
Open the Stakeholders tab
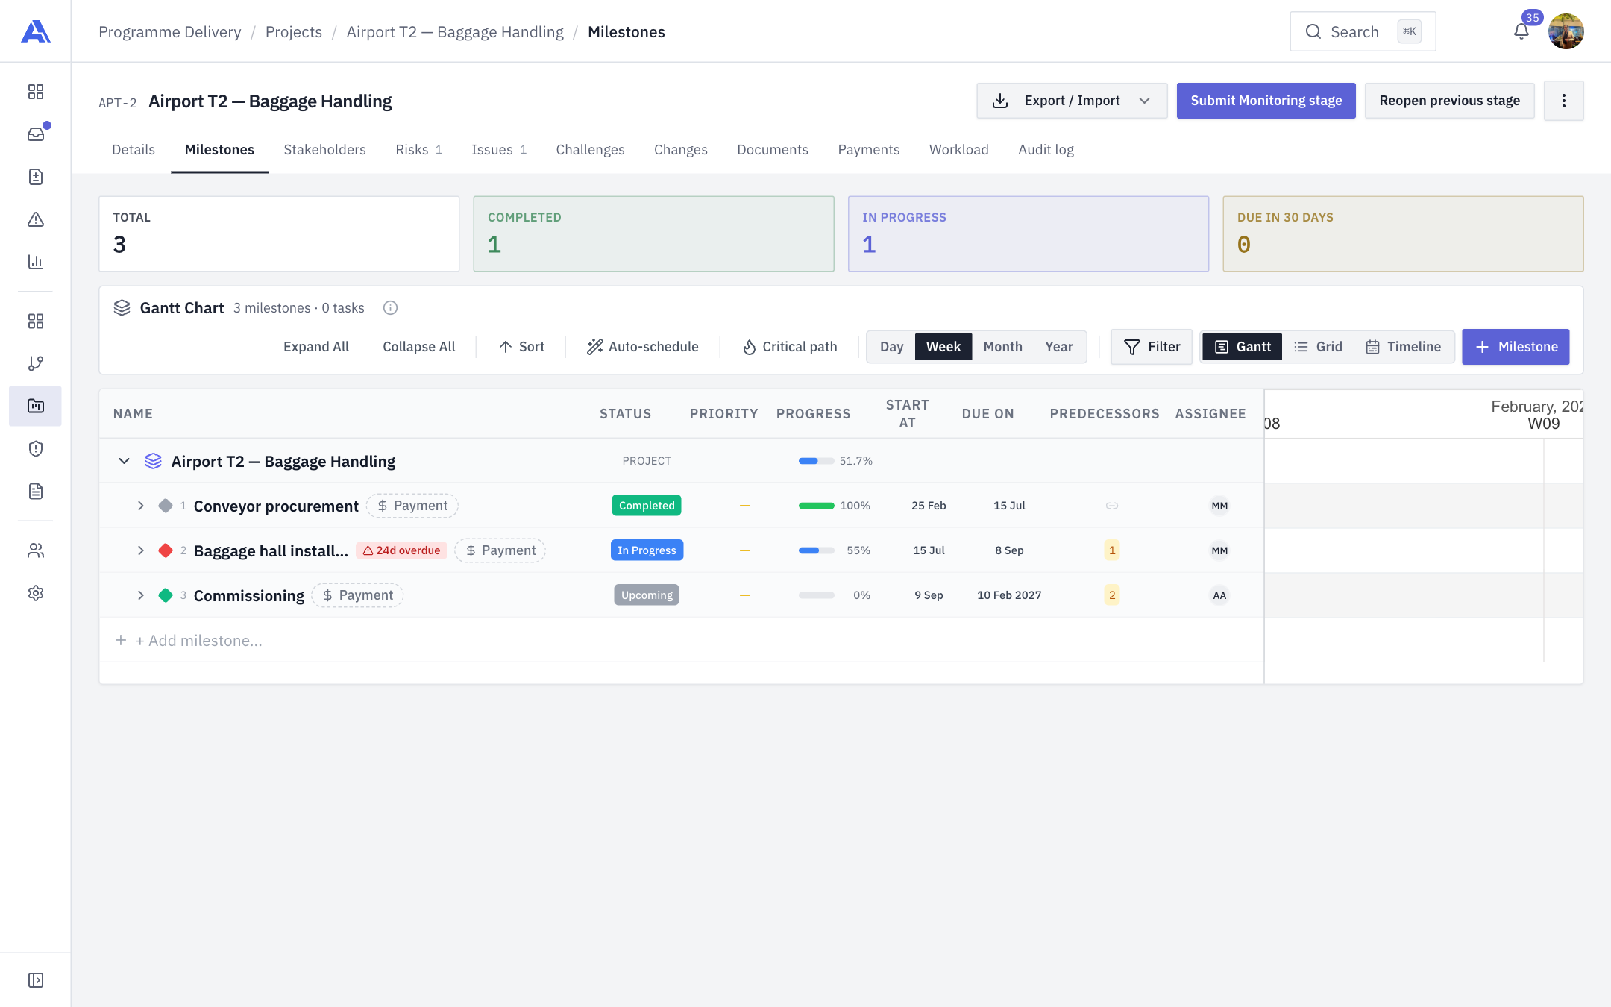(324, 150)
